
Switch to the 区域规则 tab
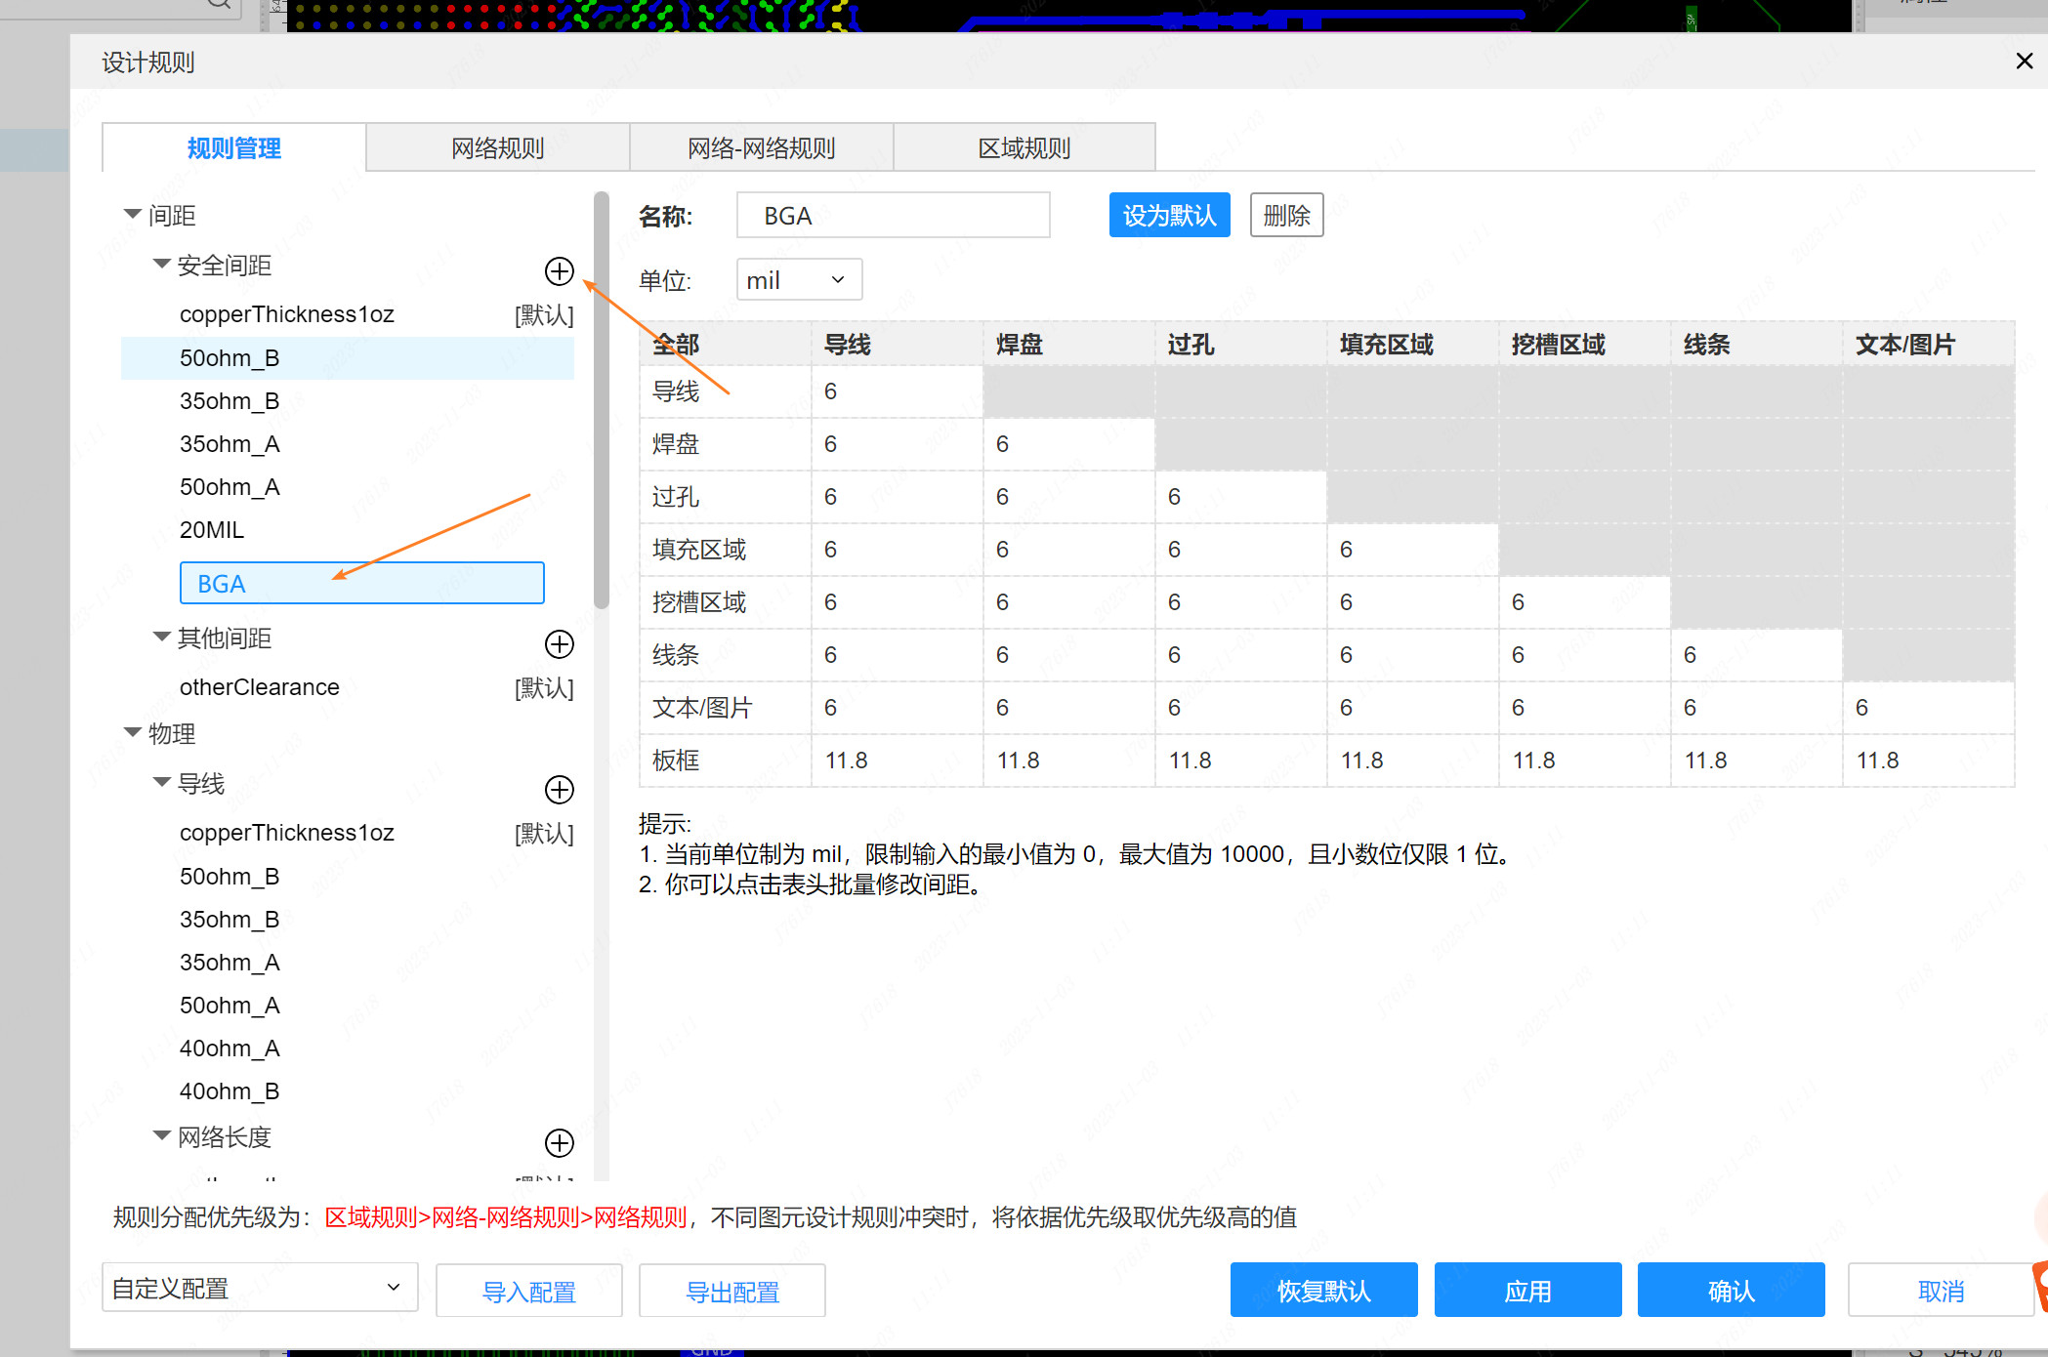click(x=1024, y=148)
